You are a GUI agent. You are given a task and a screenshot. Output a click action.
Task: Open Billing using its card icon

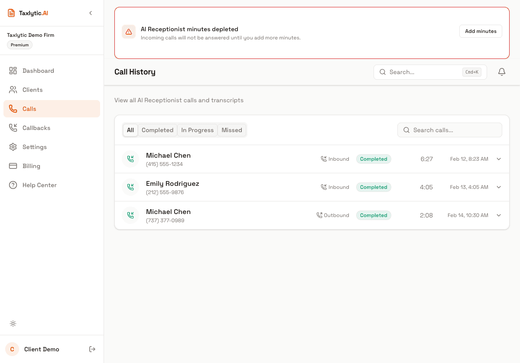point(13,166)
